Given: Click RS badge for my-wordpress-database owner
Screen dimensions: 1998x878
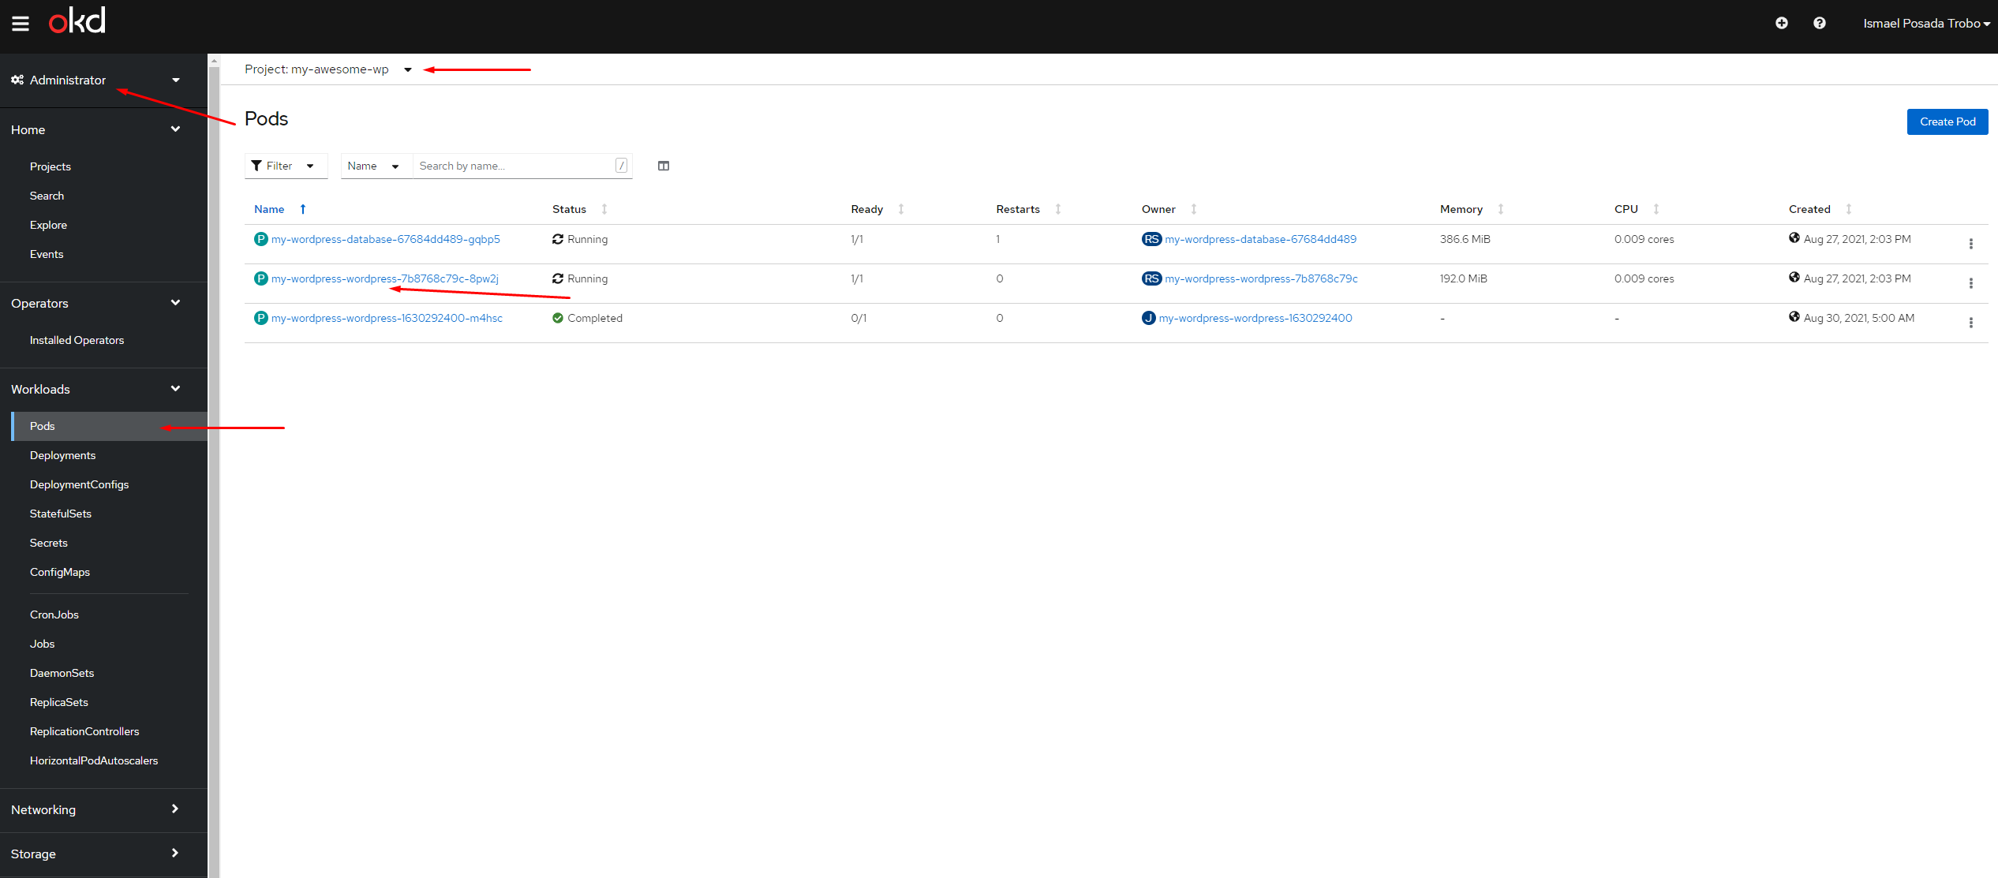Looking at the screenshot, I should pyautogui.click(x=1152, y=239).
